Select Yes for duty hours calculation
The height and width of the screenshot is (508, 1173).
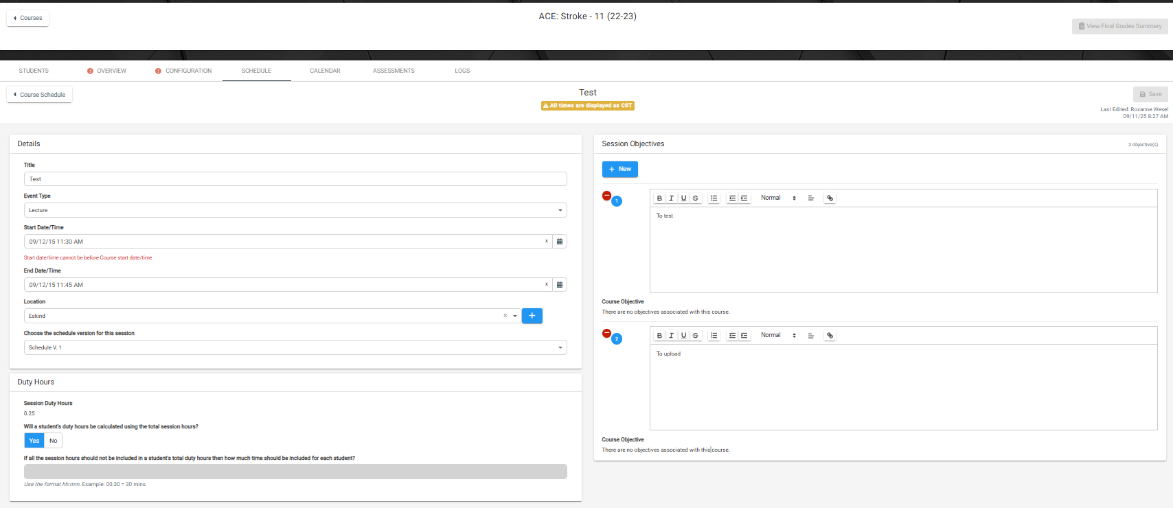pyautogui.click(x=34, y=441)
